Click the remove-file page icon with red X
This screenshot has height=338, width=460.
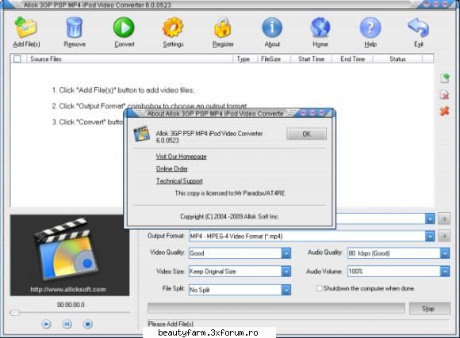[x=445, y=95]
